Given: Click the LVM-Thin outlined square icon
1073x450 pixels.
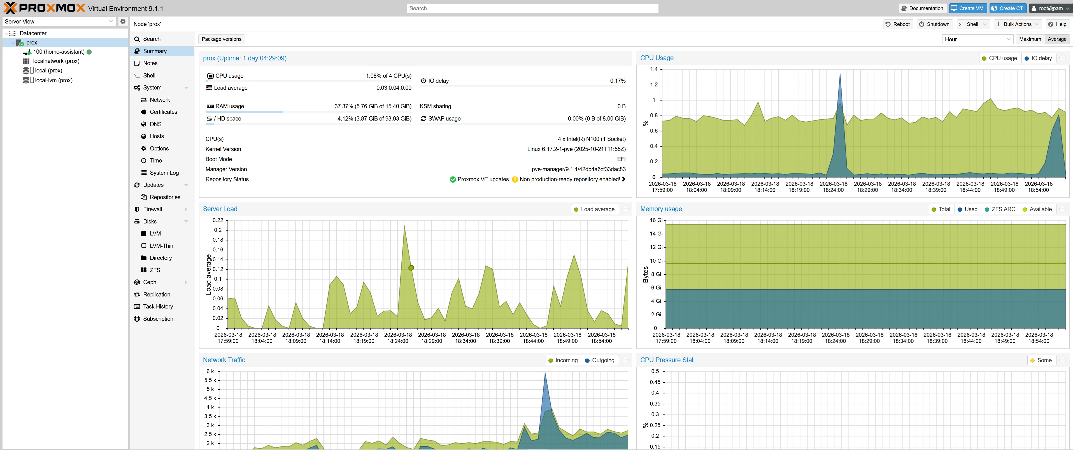Looking at the screenshot, I should [x=144, y=246].
